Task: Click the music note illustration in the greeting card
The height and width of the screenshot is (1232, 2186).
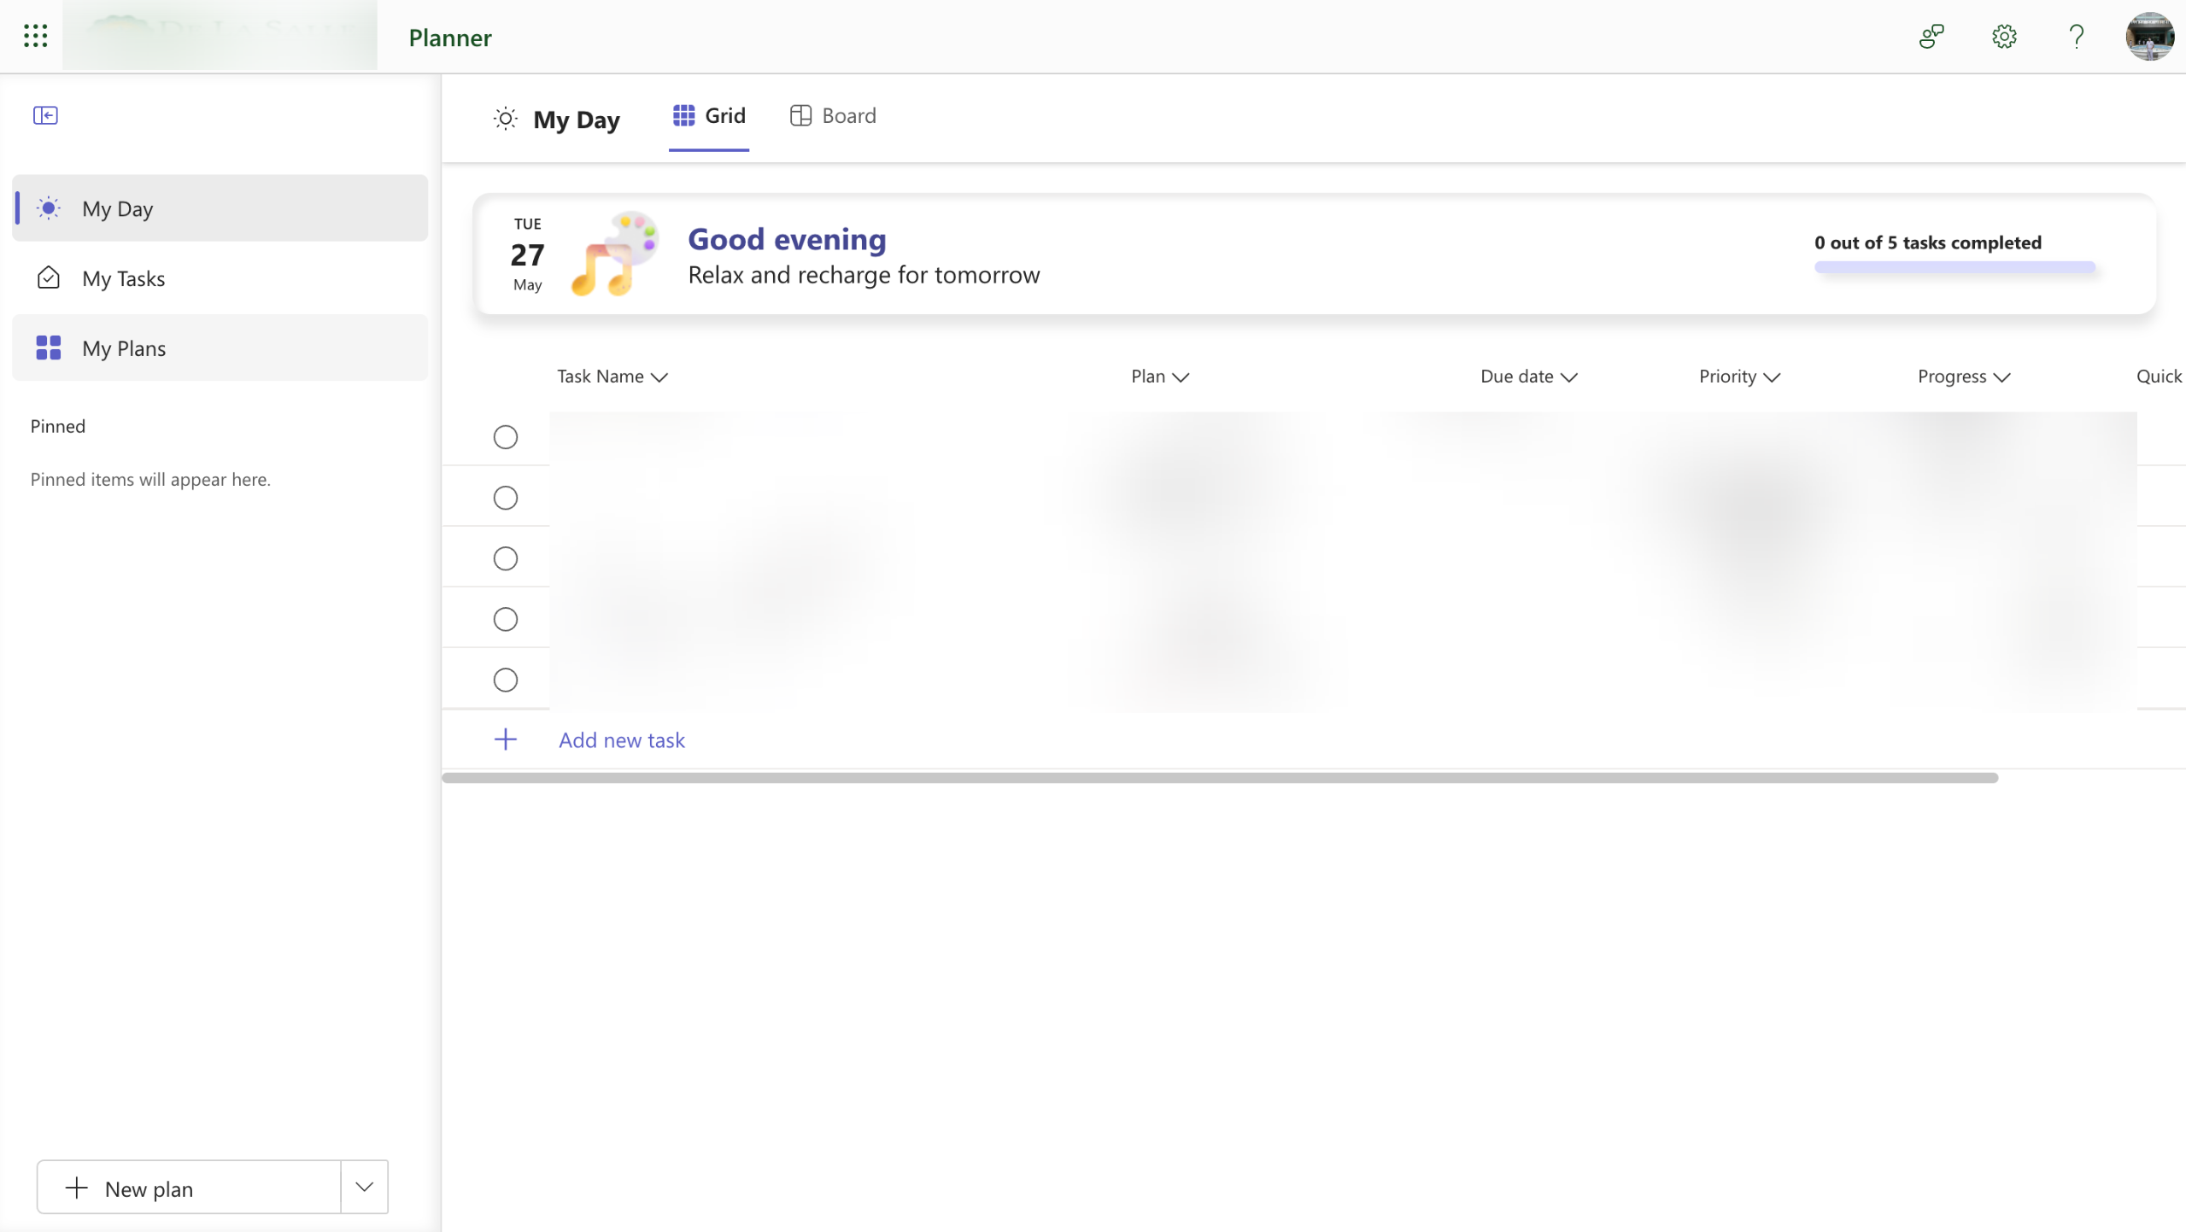Action: tap(615, 254)
